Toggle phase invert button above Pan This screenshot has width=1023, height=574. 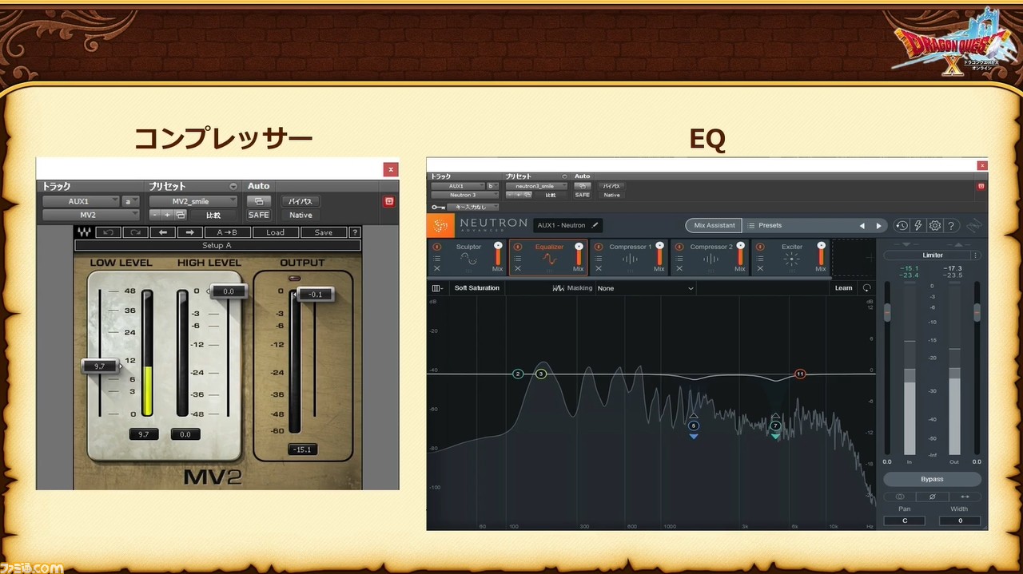click(932, 497)
